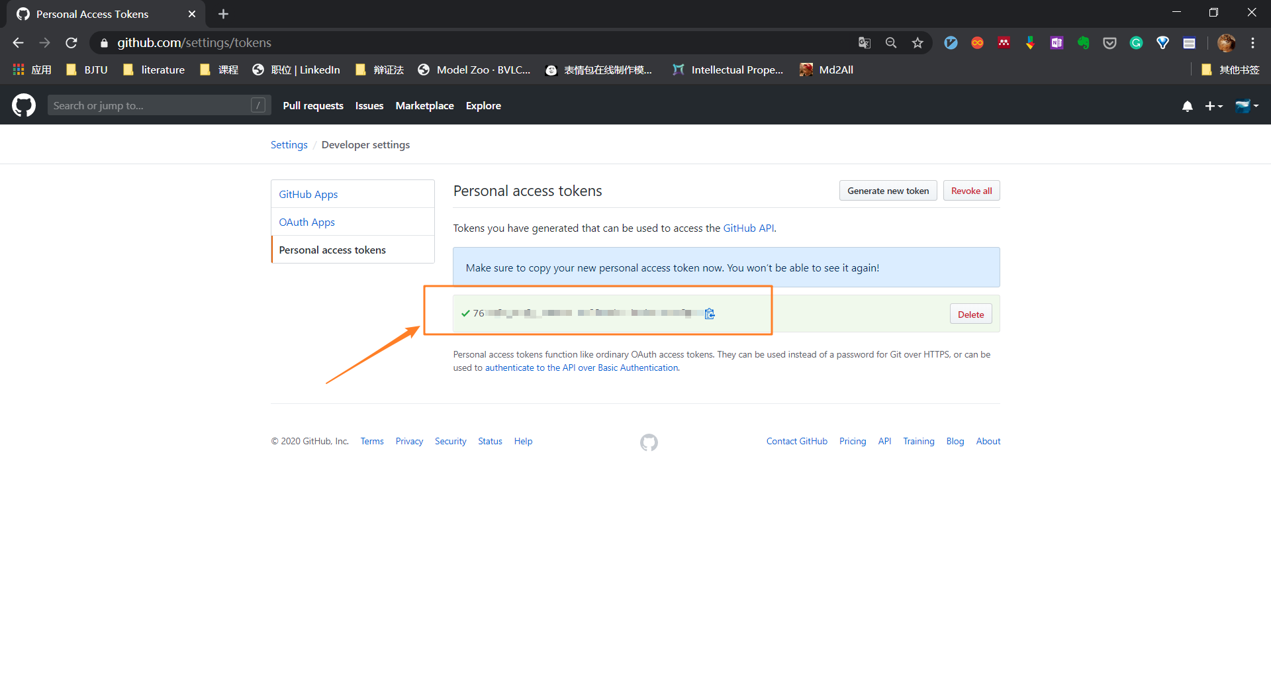Click Generate new token button
Viewport: 1271px width, 682px height.
coord(888,191)
